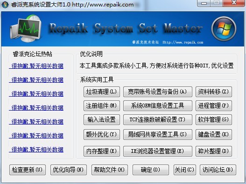Visit forum via 访问论坛(B) button
Screen dimensions: 246x184
click(x=218, y=170)
